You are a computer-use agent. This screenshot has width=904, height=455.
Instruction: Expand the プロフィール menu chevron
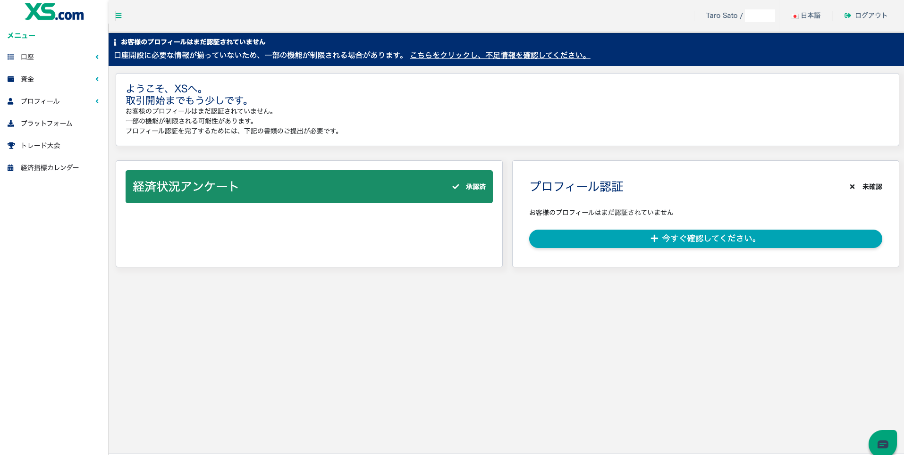(x=97, y=101)
